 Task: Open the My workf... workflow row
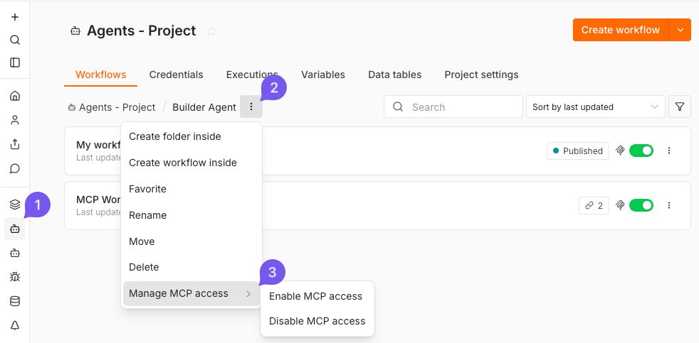coord(377,151)
